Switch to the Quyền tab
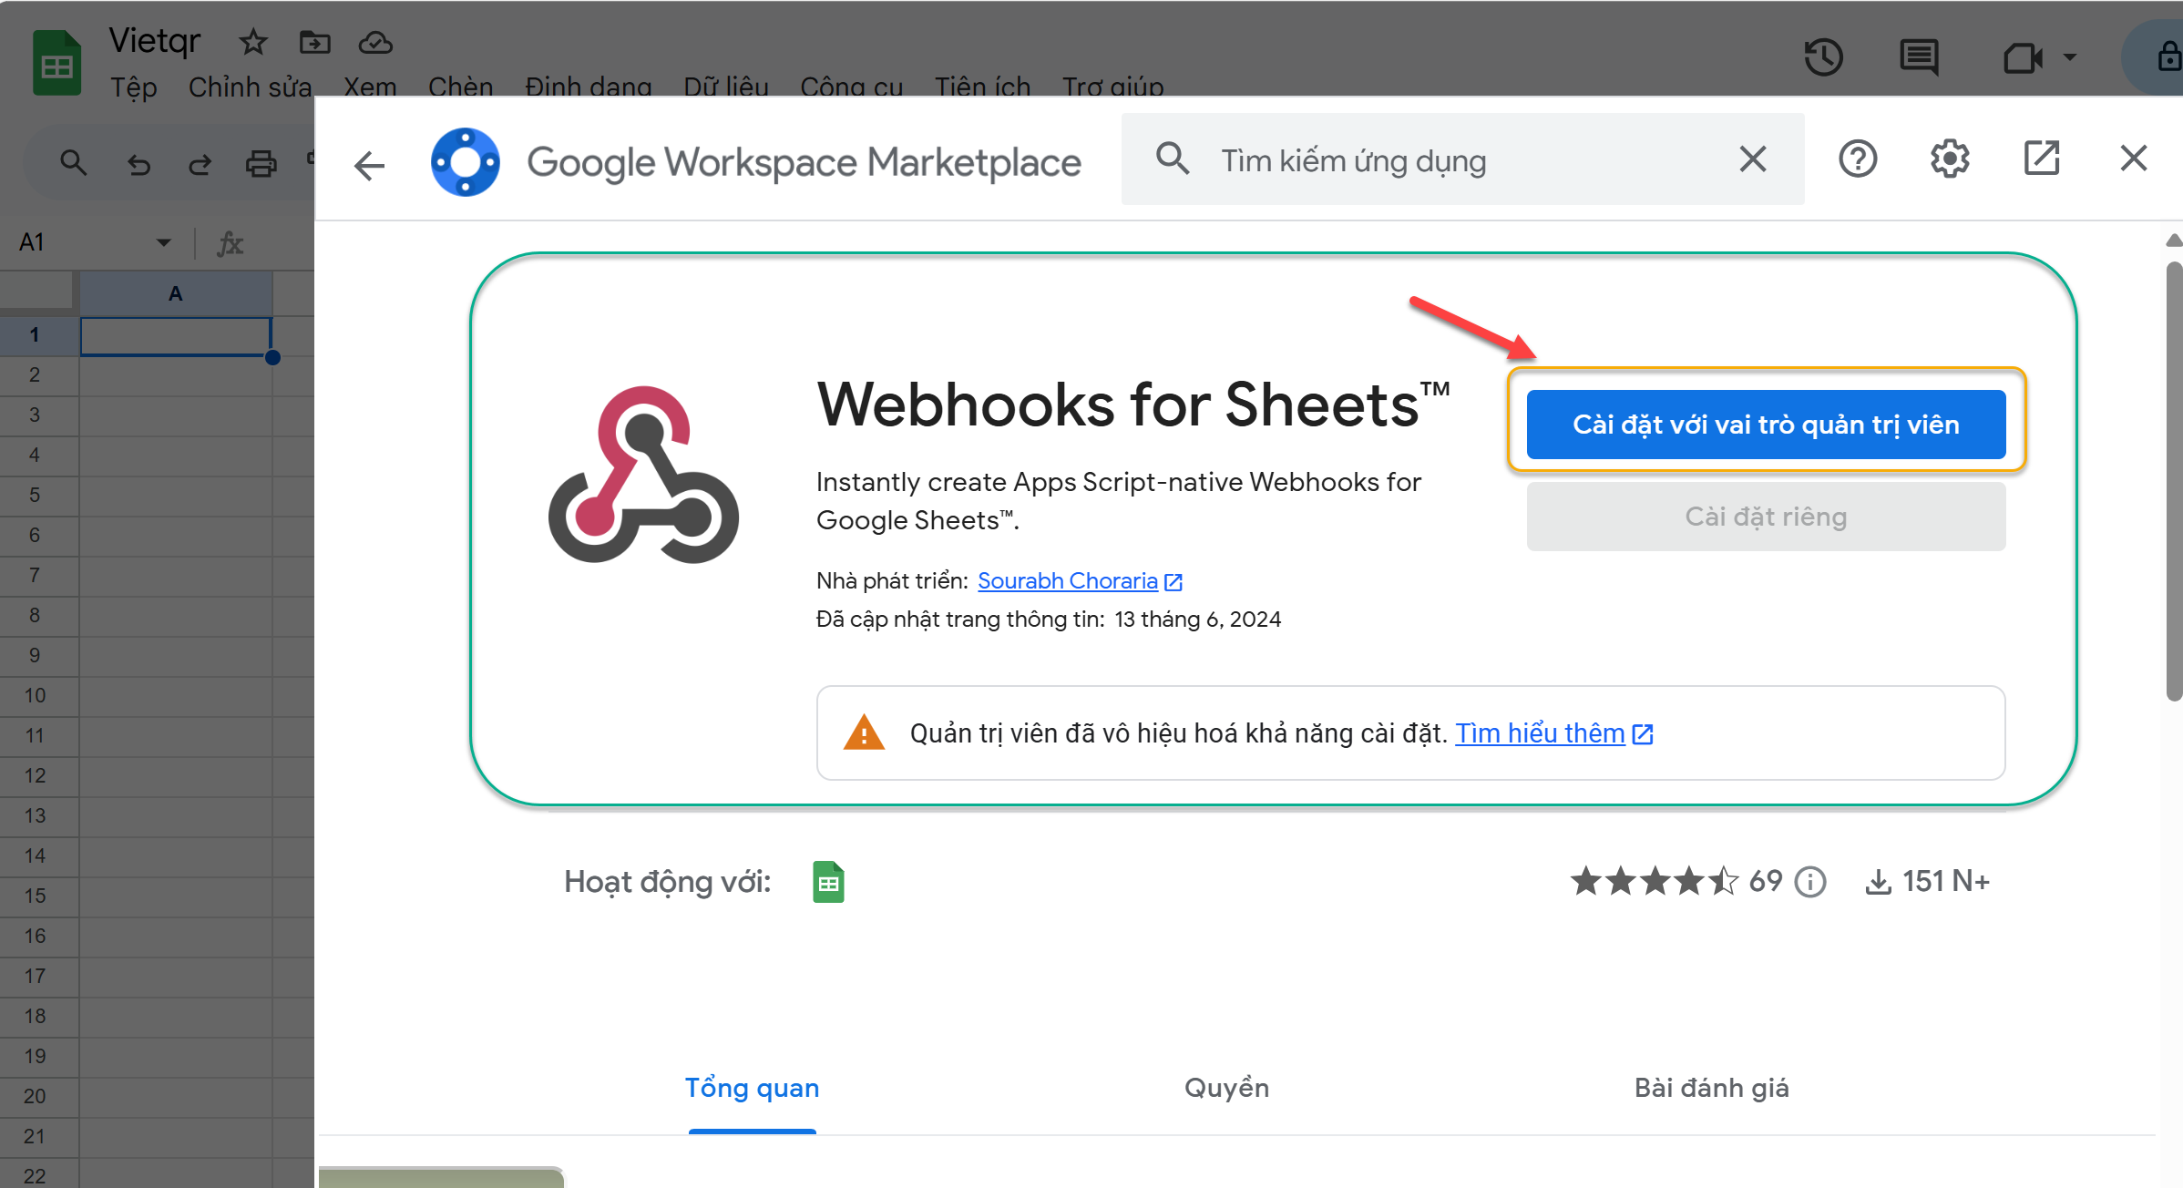Image resolution: width=2183 pixels, height=1188 pixels. pyautogui.click(x=1226, y=1088)
